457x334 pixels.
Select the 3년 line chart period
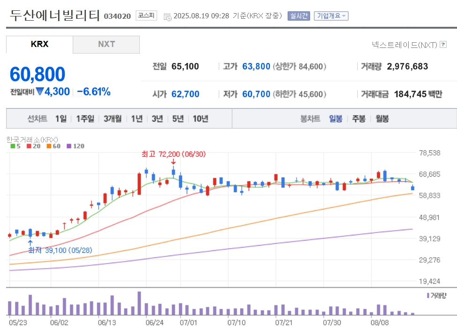pos(157,118)
